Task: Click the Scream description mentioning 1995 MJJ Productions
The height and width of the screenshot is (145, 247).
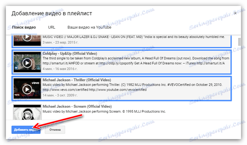Action: pos(104,111)
